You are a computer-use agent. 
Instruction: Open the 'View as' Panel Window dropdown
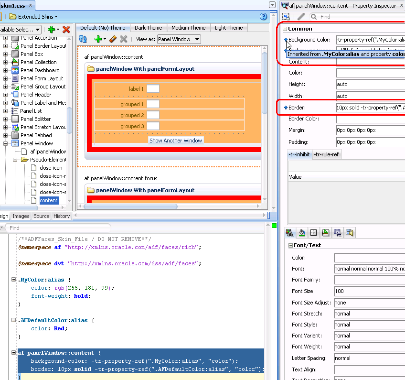click(x=179, y=39)
